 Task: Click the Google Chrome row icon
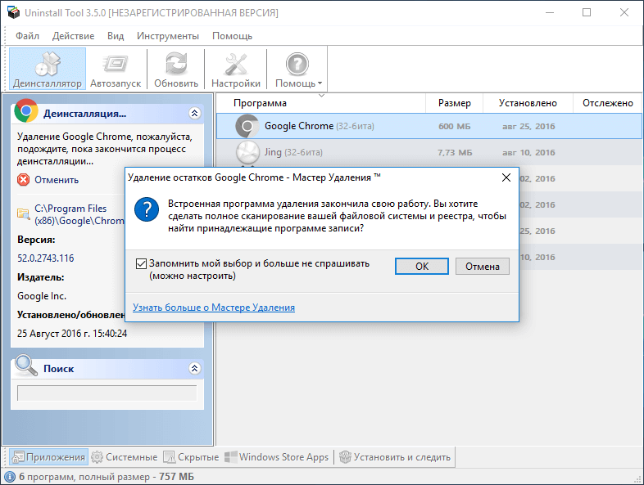click(247, 126)
